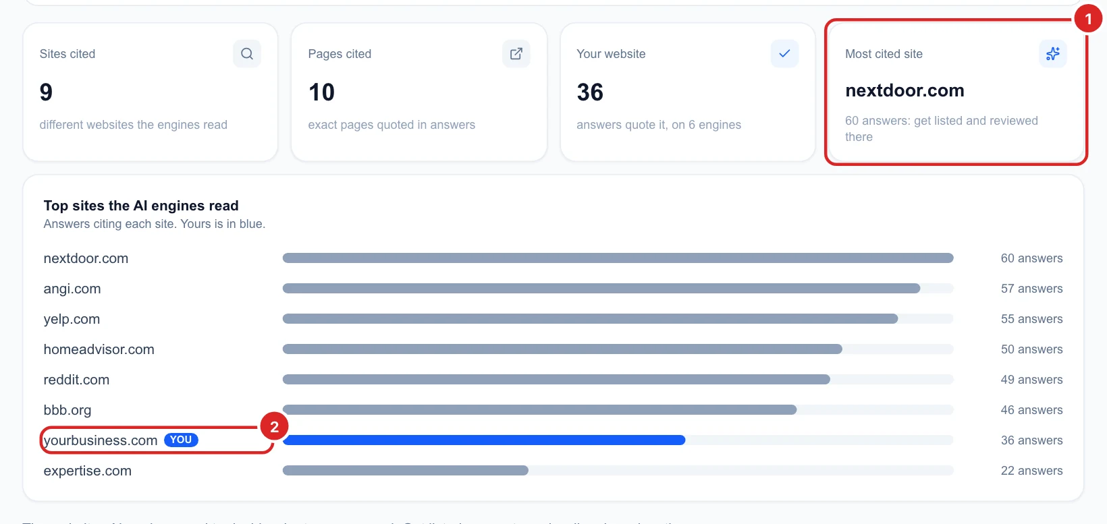Click the sparkle icon on Most cited site
The height and width of the screenshot is (524, 1107).
(x=1053, y=54)
